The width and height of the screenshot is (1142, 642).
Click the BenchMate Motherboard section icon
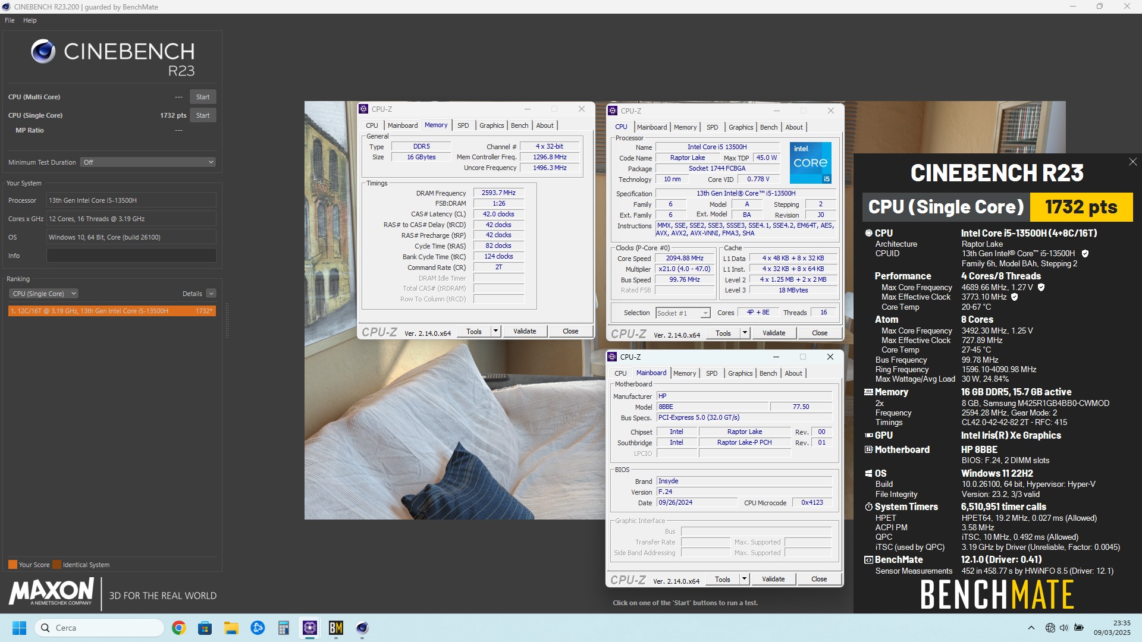tap(868, 450)
